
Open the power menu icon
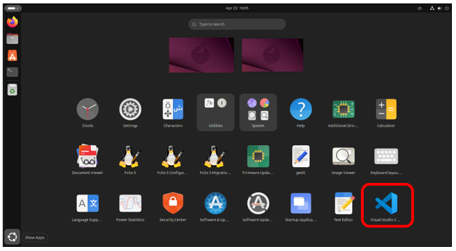[446, 8]
